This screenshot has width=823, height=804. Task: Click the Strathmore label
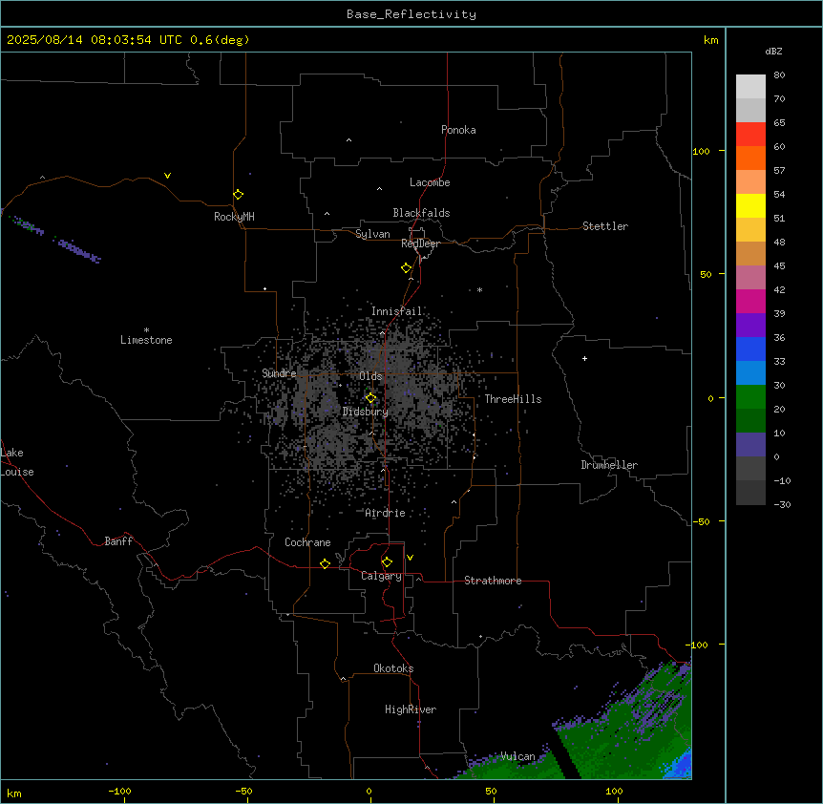[493, 581]
